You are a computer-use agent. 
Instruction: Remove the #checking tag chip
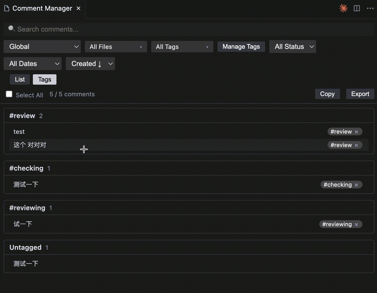356,185
